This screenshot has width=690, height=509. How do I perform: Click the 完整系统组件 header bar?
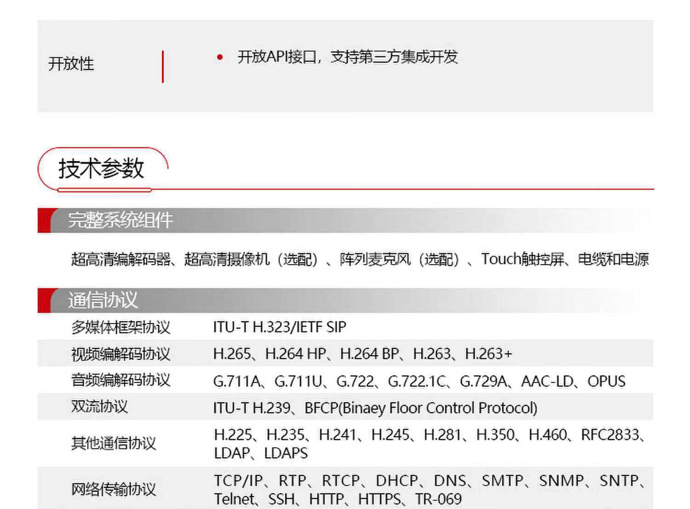[345, 220]
